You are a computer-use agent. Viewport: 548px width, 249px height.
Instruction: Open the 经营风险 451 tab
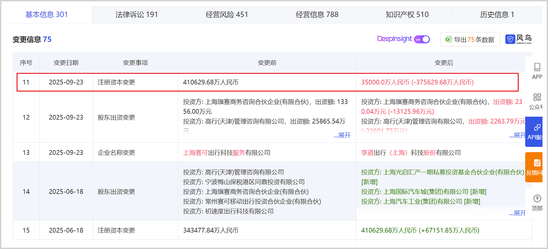click(227, 15)
